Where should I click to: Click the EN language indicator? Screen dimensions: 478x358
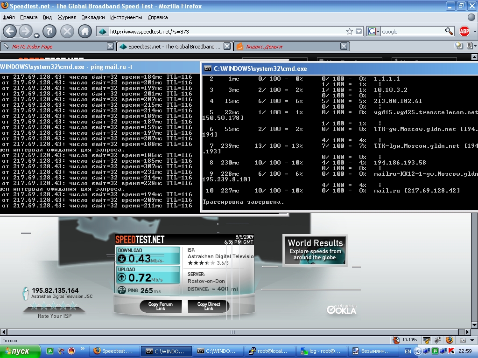click(x=408, y=351)
